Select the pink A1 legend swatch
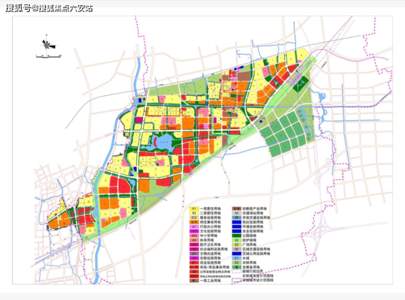The width and height of the screenshot is (405, 300). click(x=194, y=226)
